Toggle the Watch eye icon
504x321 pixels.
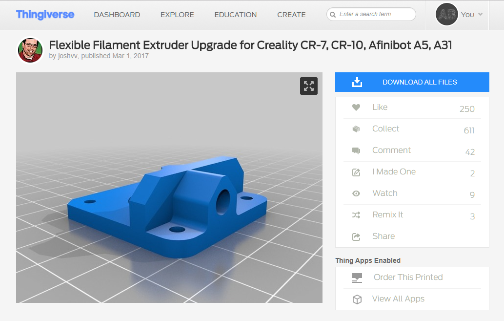point(356,193)
